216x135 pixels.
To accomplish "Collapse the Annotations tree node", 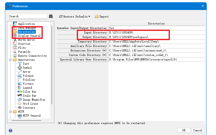I will tap(10, 60).
